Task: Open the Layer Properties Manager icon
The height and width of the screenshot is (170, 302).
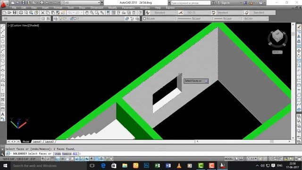Action: pos(56,18)
